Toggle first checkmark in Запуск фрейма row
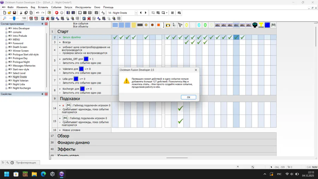The height and width of the screenshot is (179, 318). point(115,37)
